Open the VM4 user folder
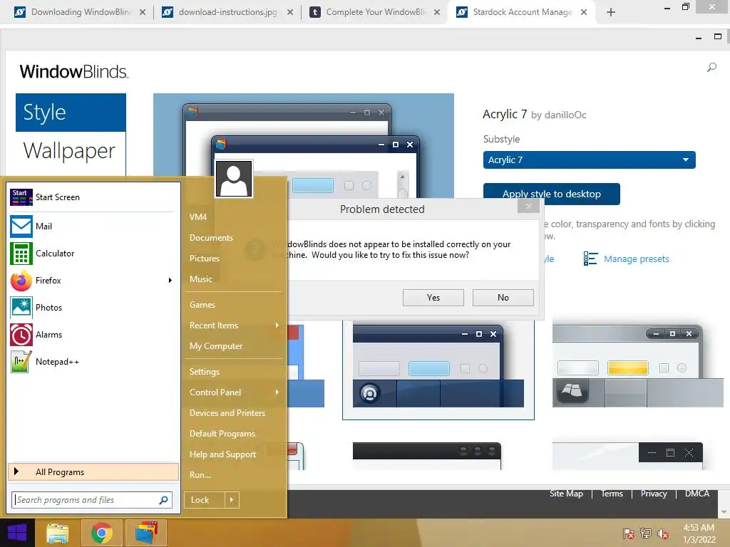The width and height of the screenshot is (730, 547). (x=198, y=217)
